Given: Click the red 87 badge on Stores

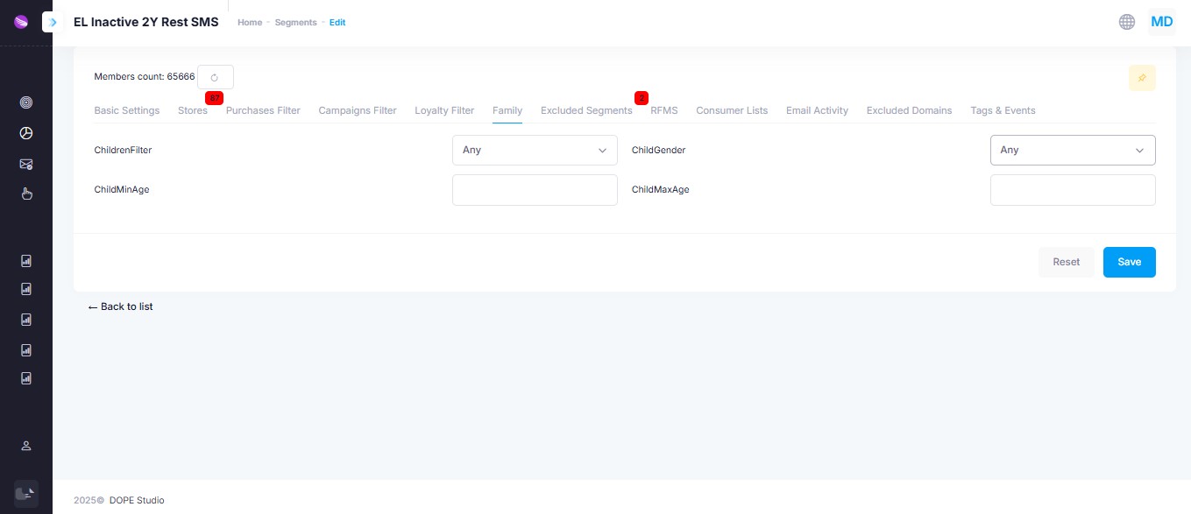Looking at the screenshot, I should coord(215,97).
